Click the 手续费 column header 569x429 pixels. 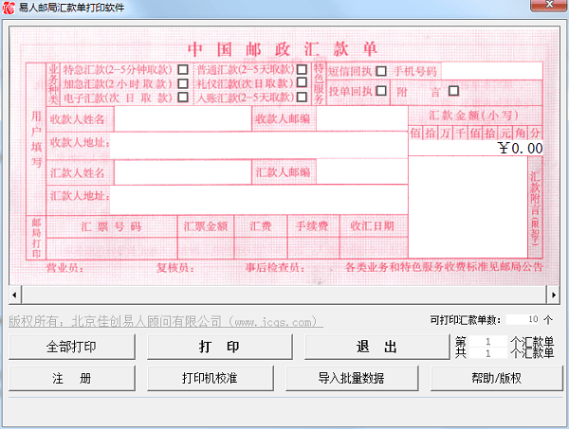point(312,226)
